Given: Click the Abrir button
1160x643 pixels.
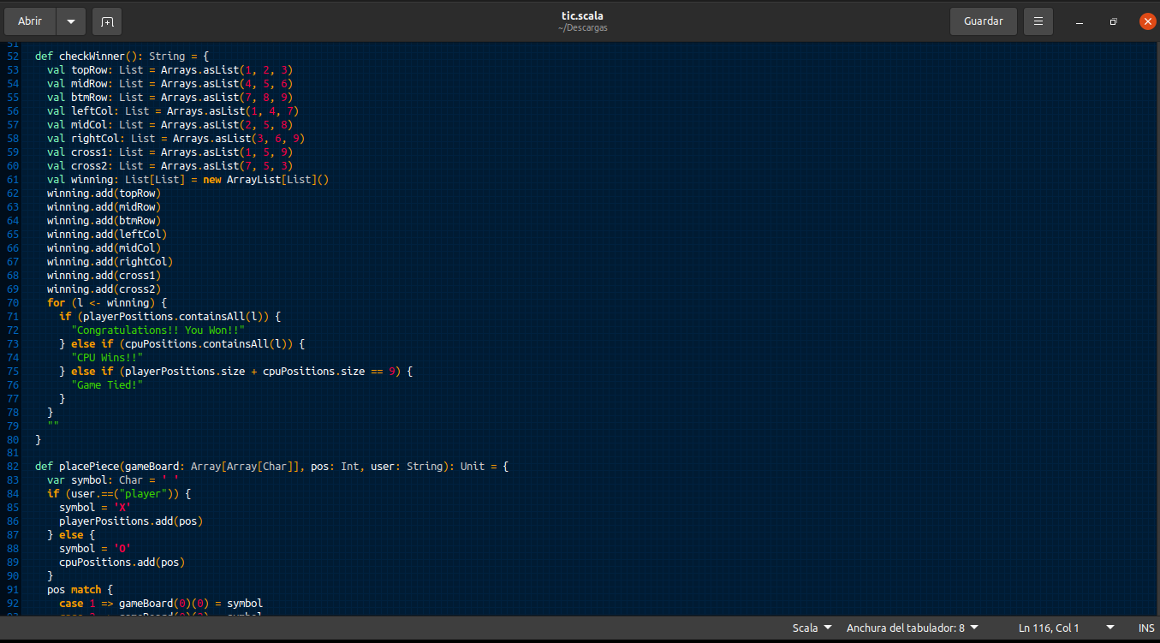Looking at the screenshot, I should 30,21.
